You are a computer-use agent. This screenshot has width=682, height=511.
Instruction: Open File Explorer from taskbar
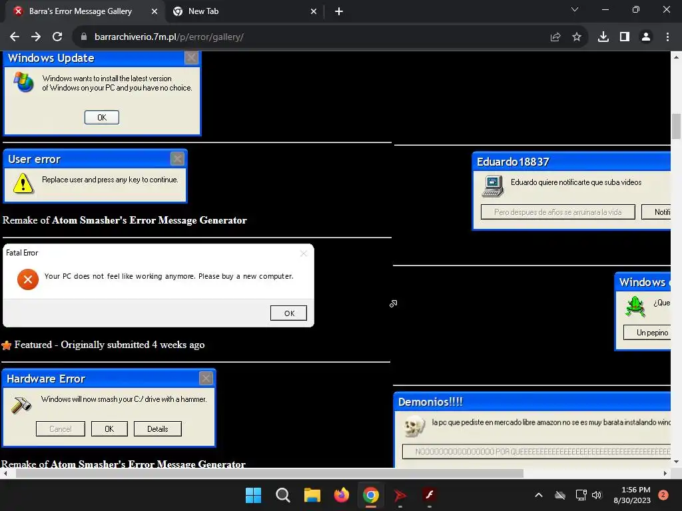coord(312,495)
